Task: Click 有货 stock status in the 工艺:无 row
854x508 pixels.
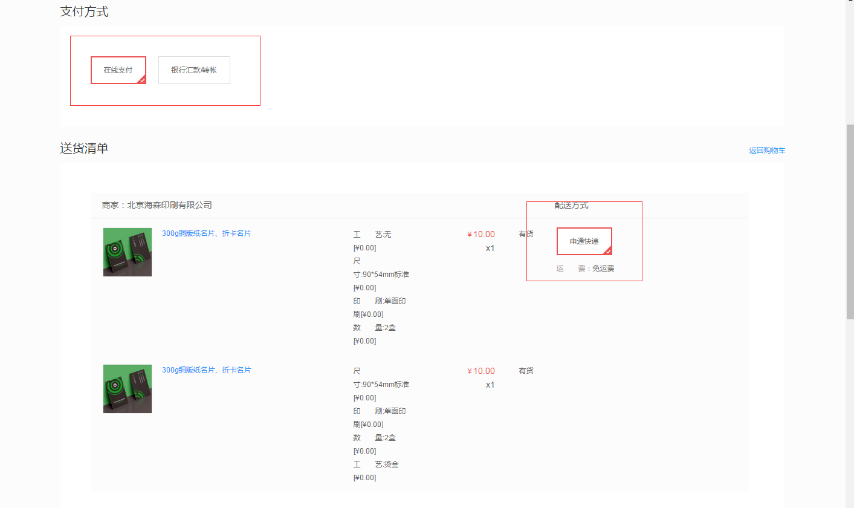Action: click(x=526, y=234)
